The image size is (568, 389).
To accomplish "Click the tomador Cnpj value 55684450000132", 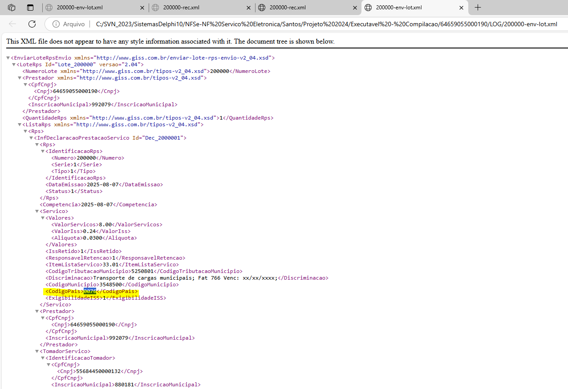I will 99,371.
